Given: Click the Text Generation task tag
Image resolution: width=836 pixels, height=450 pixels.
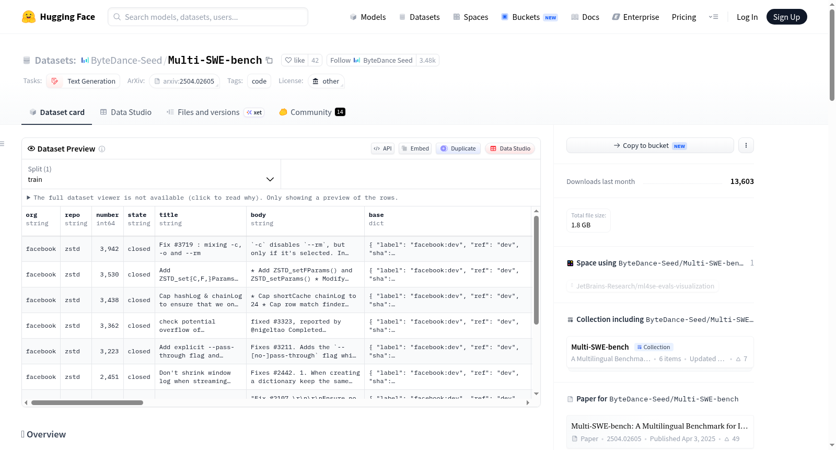Looking at the screenshot, I should [83, 81].
